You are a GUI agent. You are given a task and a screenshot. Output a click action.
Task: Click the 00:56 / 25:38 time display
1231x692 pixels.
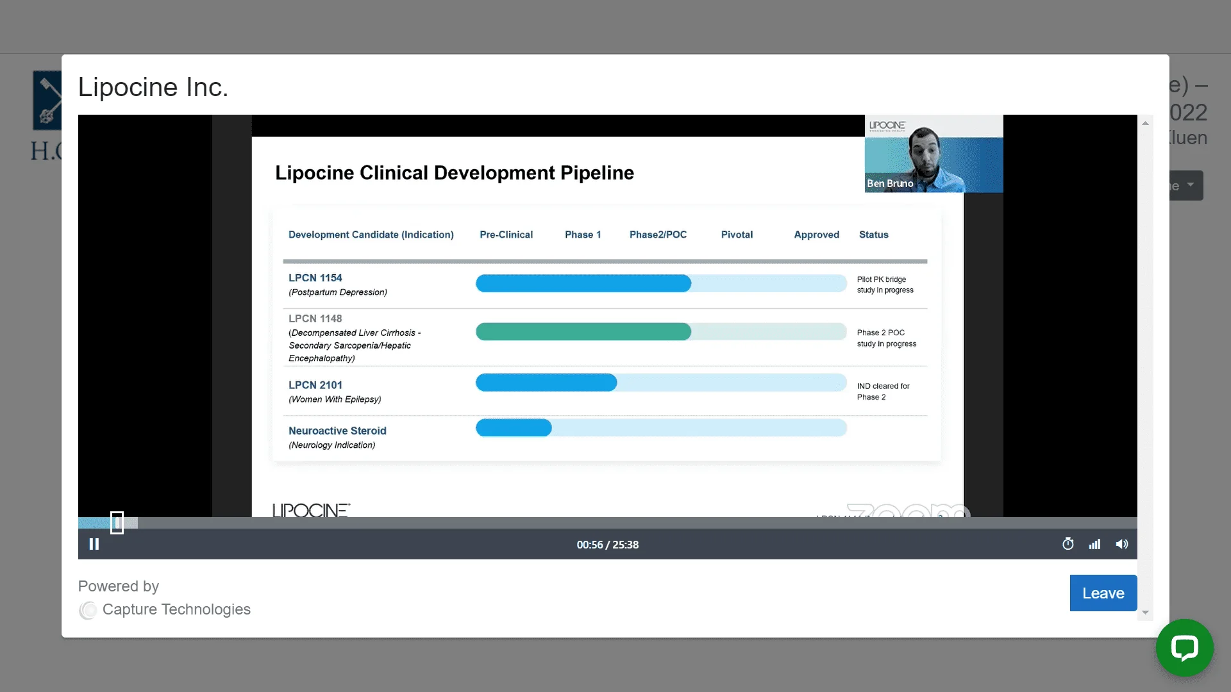point(607,545)
